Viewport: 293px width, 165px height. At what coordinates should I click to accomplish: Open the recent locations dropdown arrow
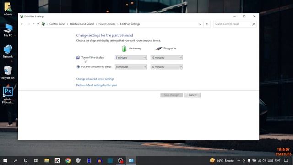[x=33, y=24]
